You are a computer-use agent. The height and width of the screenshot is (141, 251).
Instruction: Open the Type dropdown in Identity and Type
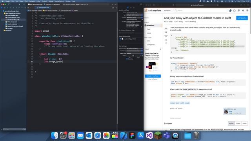(x=135, y=15)
